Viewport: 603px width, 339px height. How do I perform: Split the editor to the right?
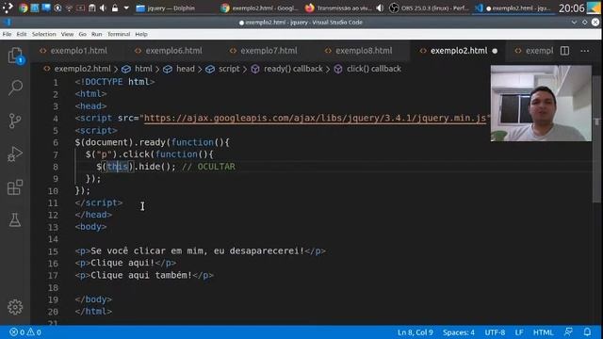click(x=564, y=51)
